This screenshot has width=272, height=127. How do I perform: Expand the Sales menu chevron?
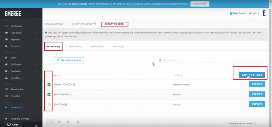(37, 57)
